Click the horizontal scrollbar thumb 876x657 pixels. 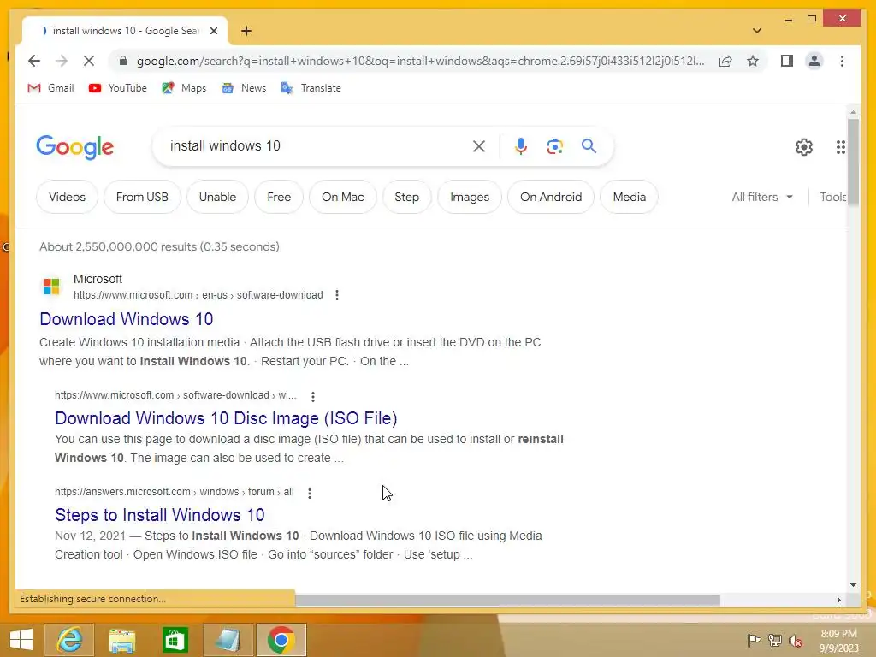pos(507,600)
